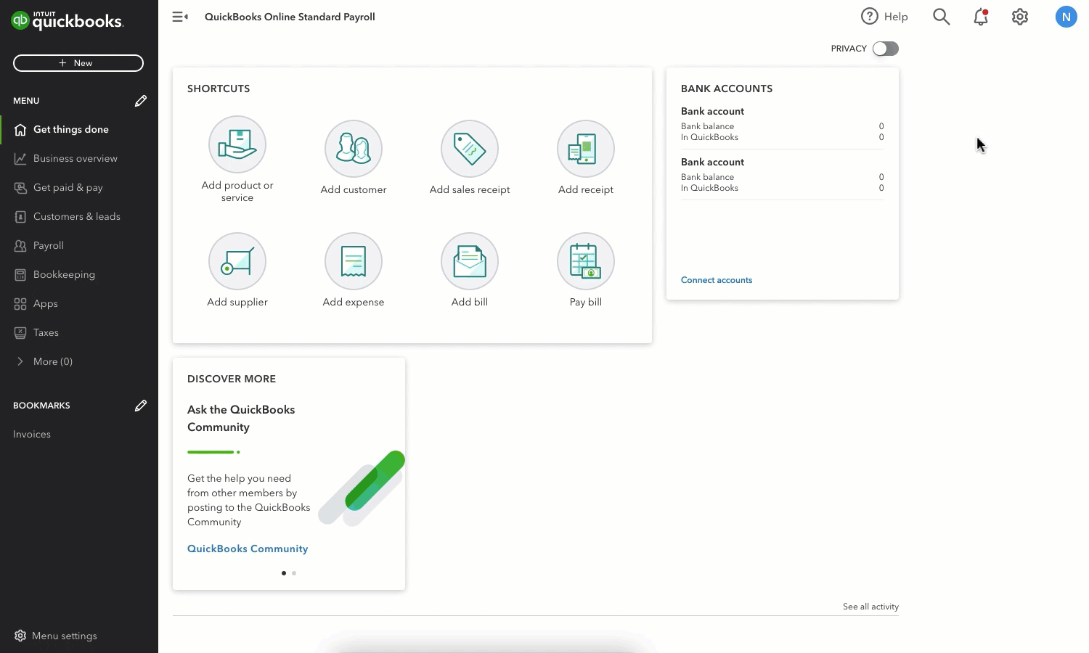Click the Add receipt shortcut icon
The image size is (1089, 653).
(x=586, y=149)
